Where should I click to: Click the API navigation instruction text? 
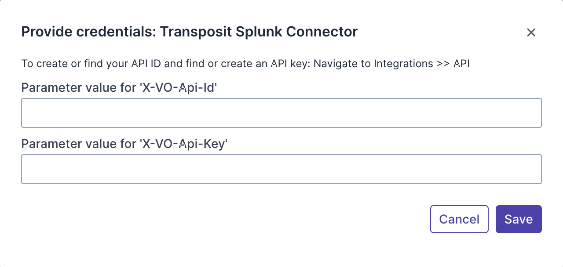(x=245, y=64)
